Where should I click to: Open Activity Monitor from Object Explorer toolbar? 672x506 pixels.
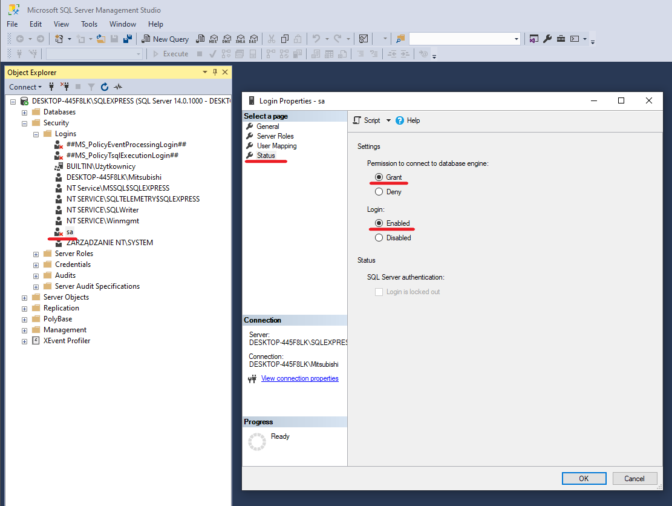pyautogui.click(x=119, y=87)
